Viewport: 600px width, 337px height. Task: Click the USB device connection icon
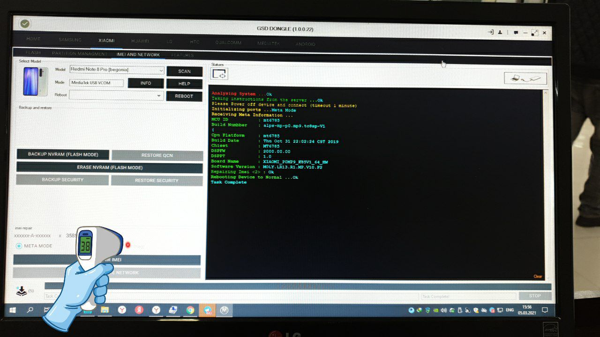click(525, 78)
